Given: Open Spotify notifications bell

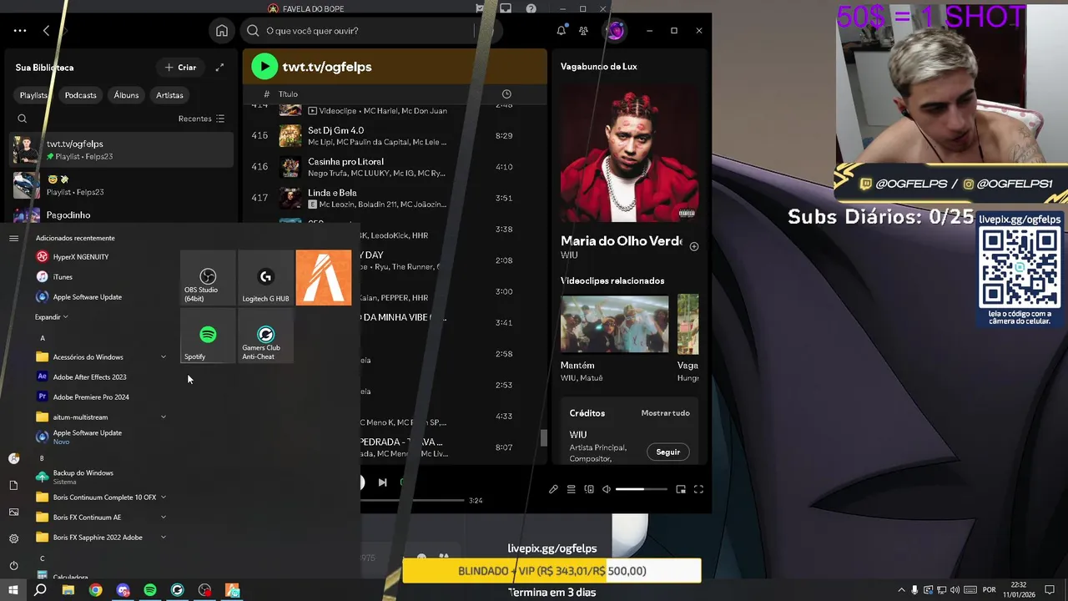Looking at the screenshot, I should pyautogui.click(x=562, y=31).
